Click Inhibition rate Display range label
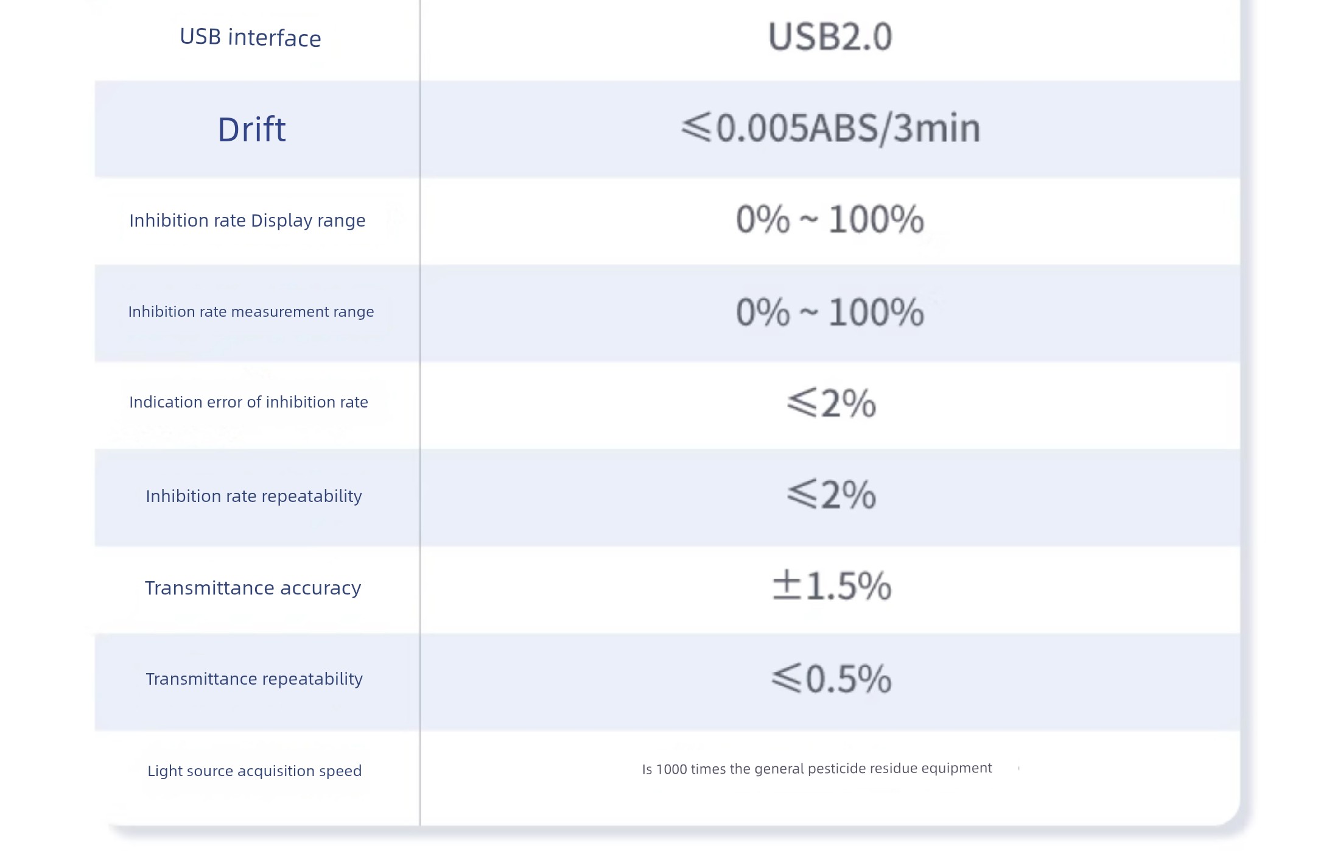Image resolution: width=1335 pixels, height=851 pixels. [247, 221]
